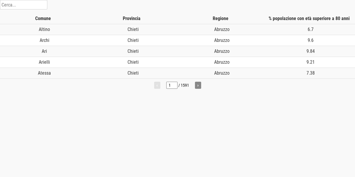Click the 9.21 value for Arielli
This screenshot has width=355, height=177.
click(311, 62)
